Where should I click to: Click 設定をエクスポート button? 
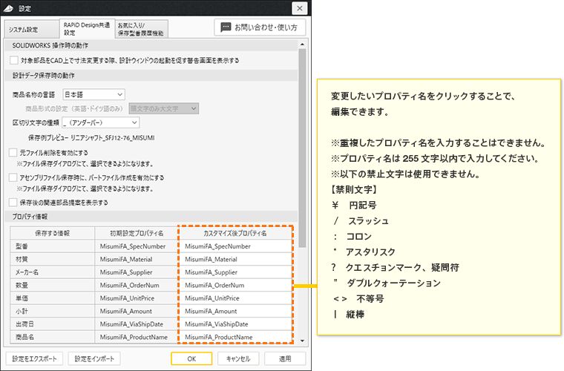[33, 358]
